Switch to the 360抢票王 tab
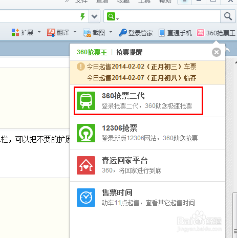 (x=92, y=52)
